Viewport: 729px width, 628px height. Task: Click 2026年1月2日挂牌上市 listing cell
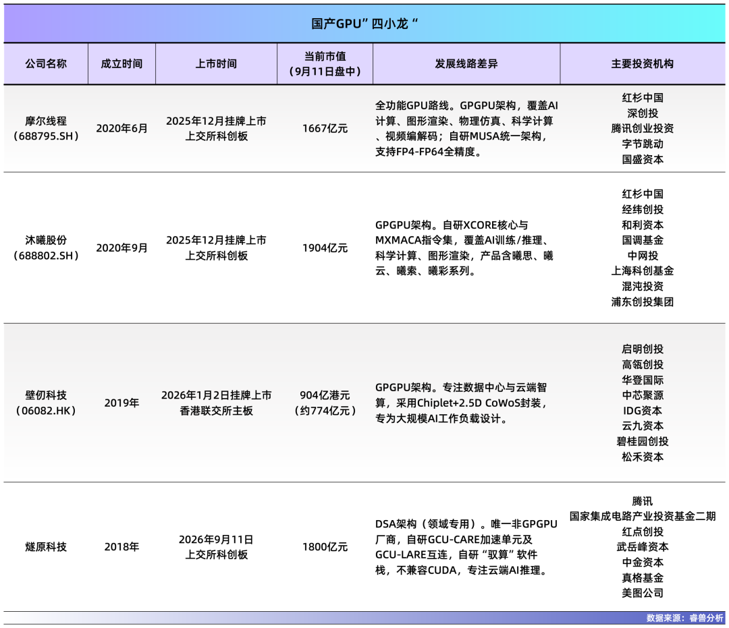216,403
